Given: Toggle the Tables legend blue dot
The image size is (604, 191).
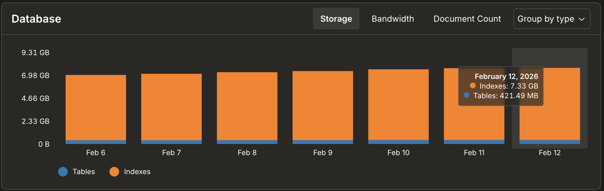Looking at the screenshot, I should pyautogui.click(x=63, y=172).
